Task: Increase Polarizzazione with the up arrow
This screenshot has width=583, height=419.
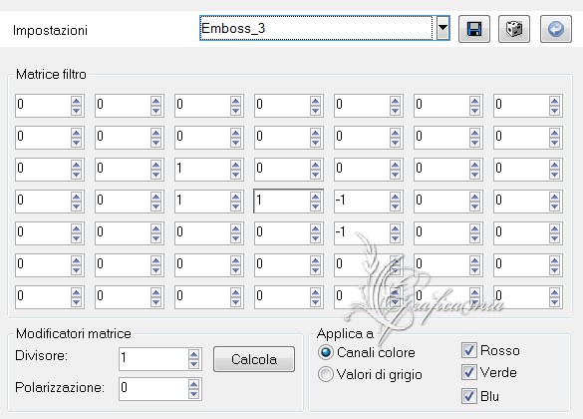Action: (x=193, y=384)
